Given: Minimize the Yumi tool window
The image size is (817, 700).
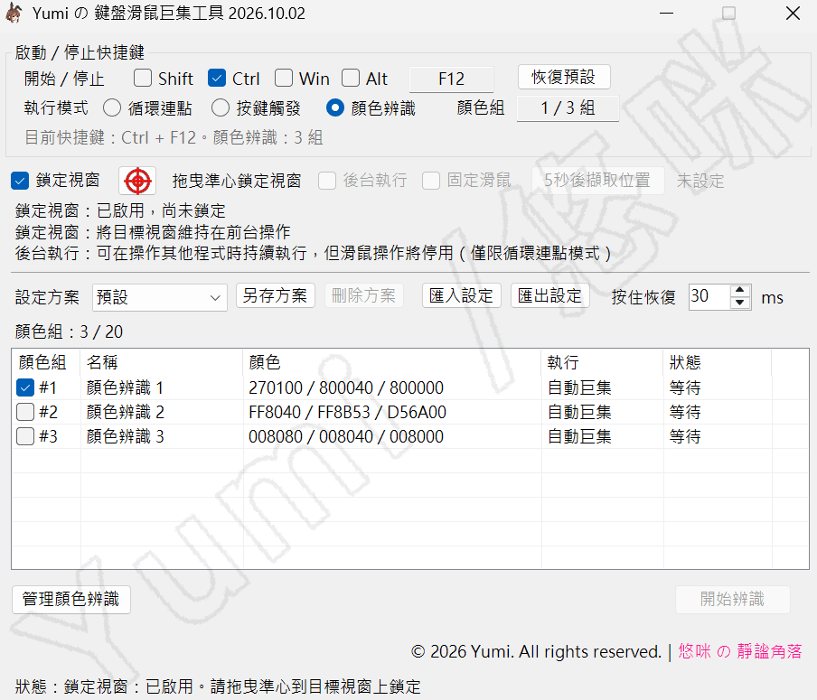Looking at the screenshot, I should tap(666, 13).
